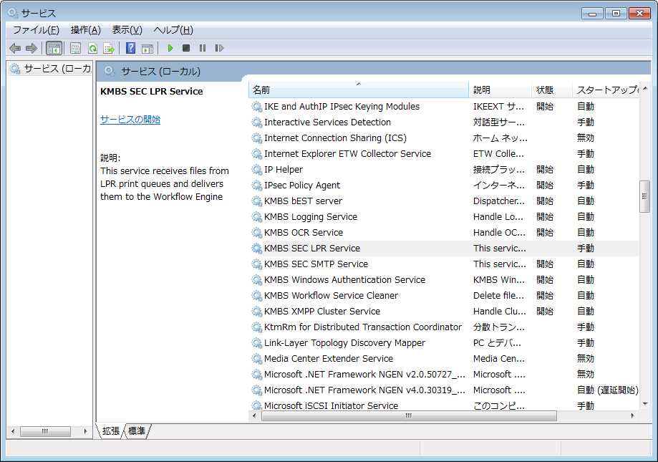Select KMBS SEC SMTP Service row

(x=444, y=264)
